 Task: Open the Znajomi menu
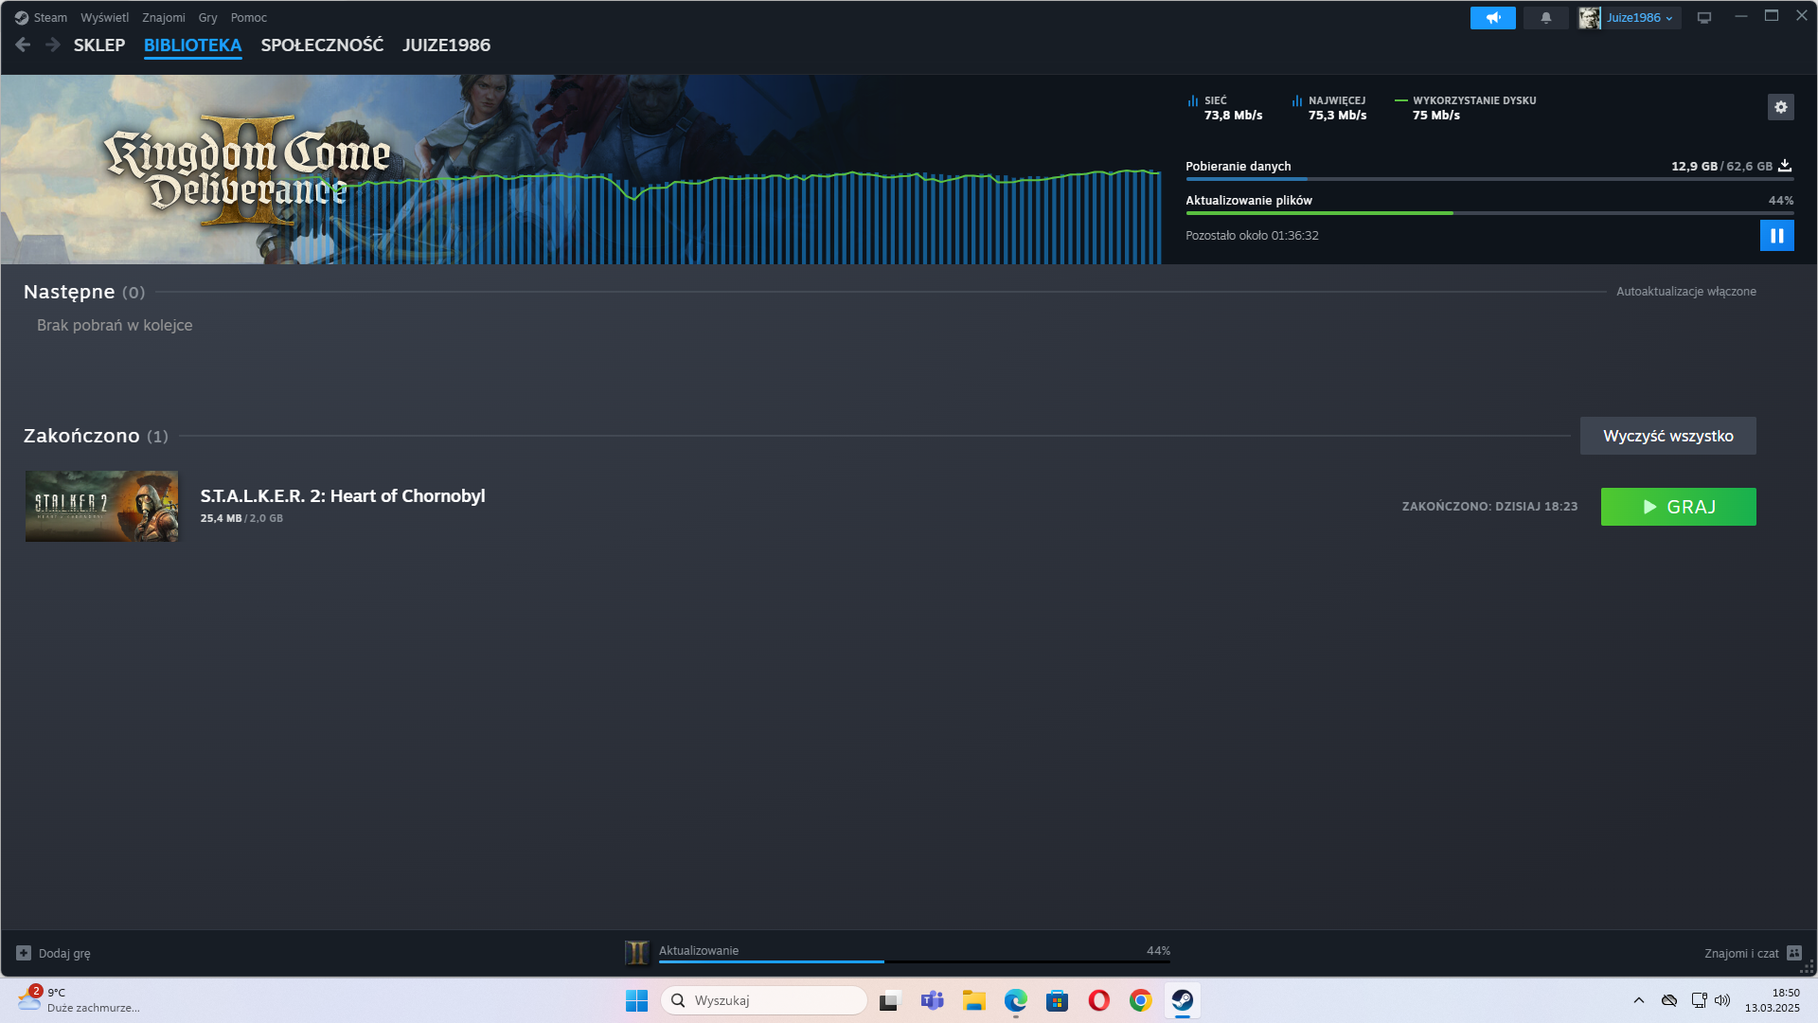coord(164,17)
